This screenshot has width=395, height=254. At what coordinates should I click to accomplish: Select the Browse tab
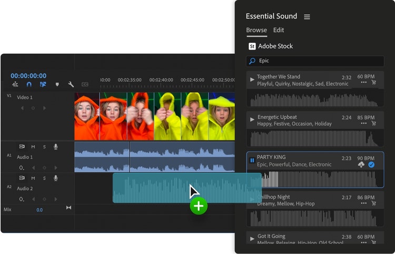[256, 30]
